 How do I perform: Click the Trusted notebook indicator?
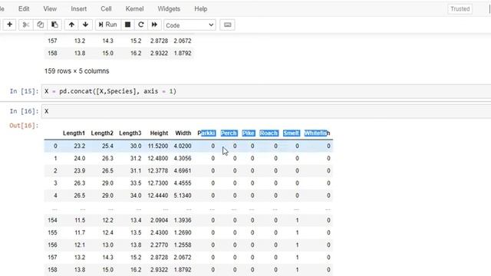pyautogui.click(x=460, y=8)
